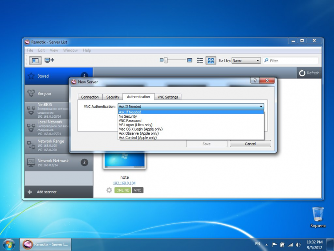Screen dimensions: 334x251
Task: Select the note server thumbnail
Action: click(x=124, y=160)
